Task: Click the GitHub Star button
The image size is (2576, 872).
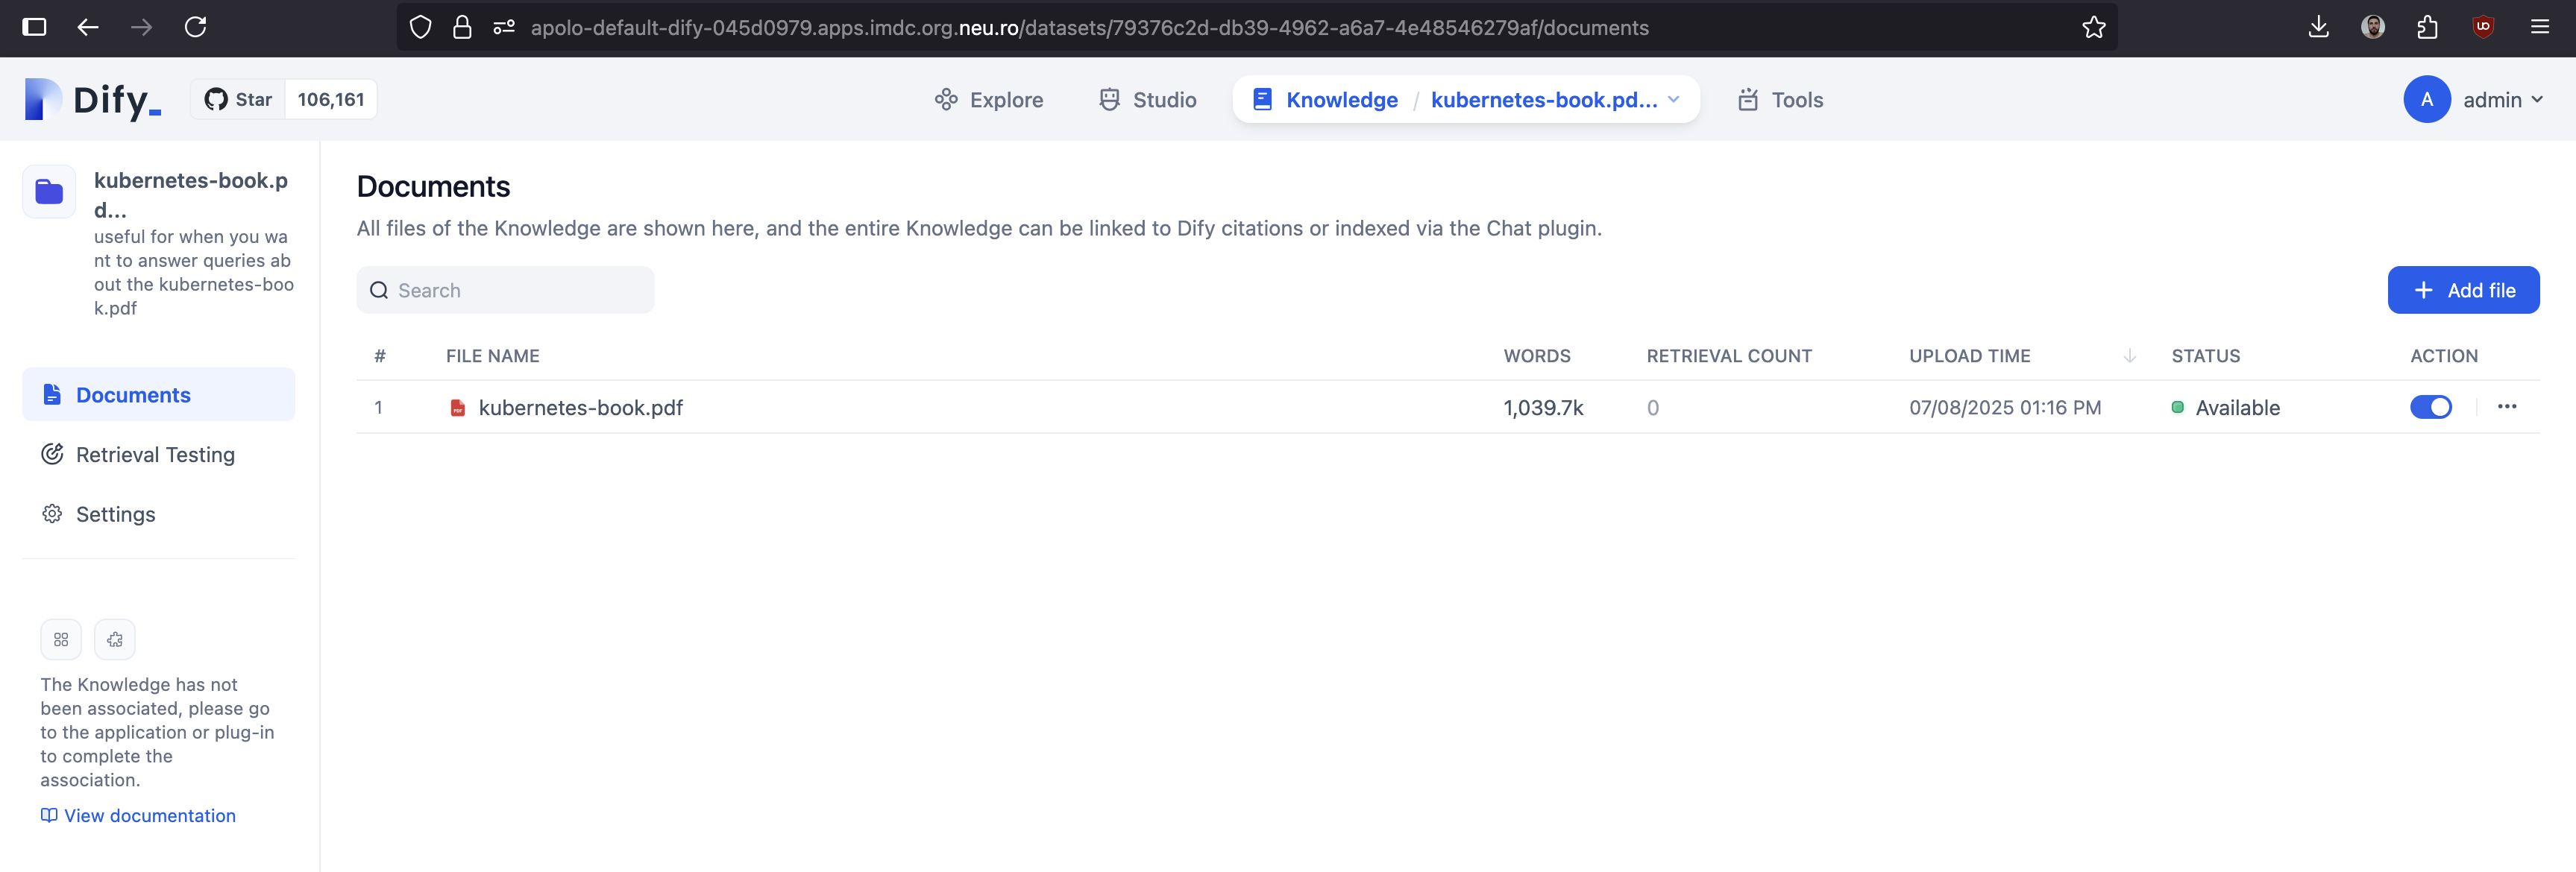Action: tap(239, 99)
